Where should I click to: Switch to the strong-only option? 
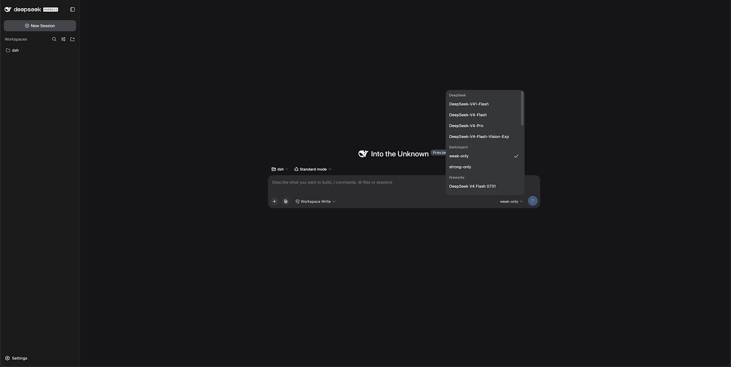click(x=483, y=167)
